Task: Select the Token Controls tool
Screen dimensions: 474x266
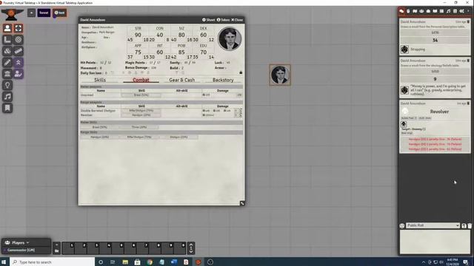Action: pos(7,28)
